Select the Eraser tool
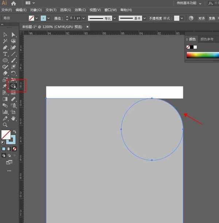The width and height of the screenshot is (219, 223). click(x=5, y=73)
